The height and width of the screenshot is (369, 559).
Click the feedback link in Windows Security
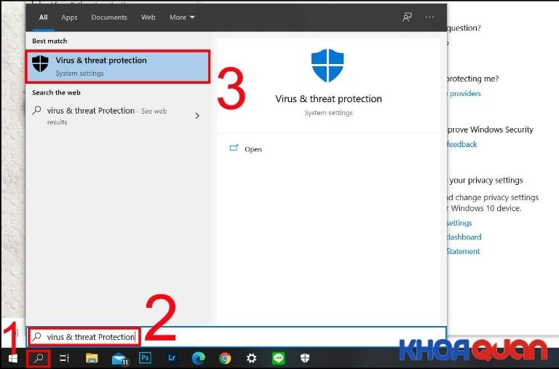coord(461,144)
